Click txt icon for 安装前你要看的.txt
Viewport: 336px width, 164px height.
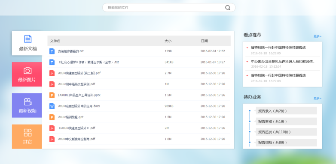coord(52,51)
